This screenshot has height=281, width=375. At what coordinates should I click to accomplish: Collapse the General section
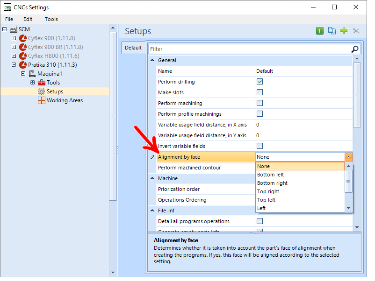(152, 60)
